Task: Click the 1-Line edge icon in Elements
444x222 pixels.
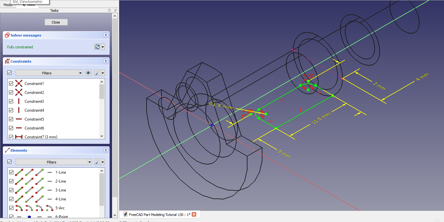Action: pyautogui.click(x=19, y=172)
